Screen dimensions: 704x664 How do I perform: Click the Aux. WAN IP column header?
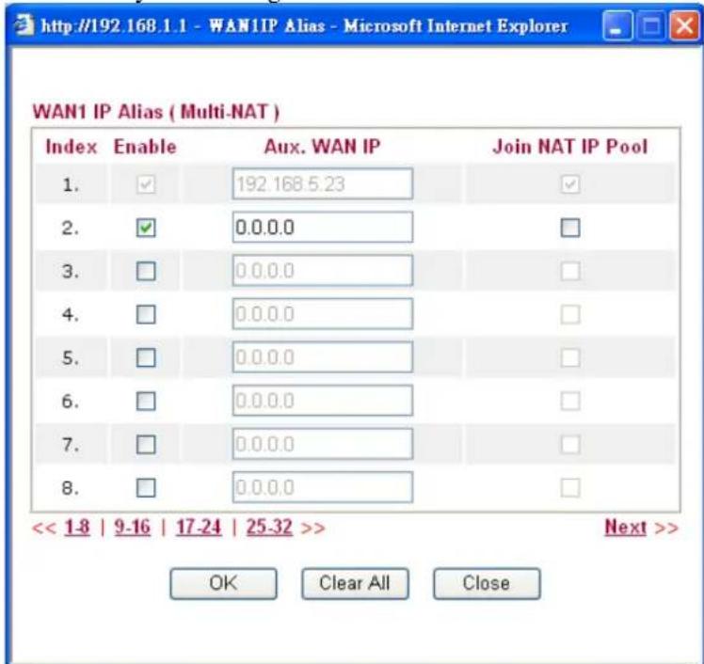click(x=323, y=147)
